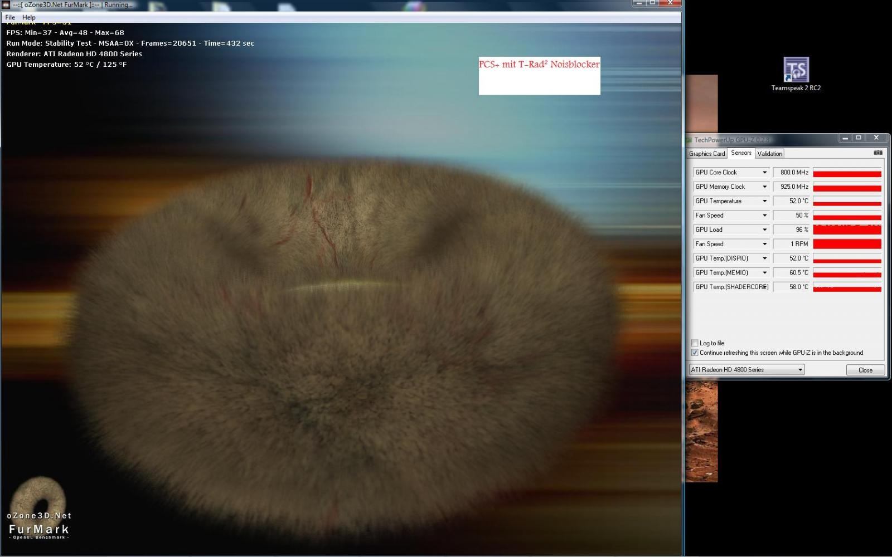Click the 58.0 °C SHADERCORE temperature value
Screen dimensions: 892x557
point(792,287)
